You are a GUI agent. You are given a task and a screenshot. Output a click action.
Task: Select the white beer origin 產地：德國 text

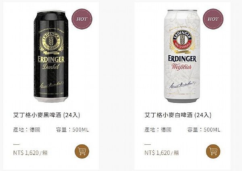click(158, 129)
